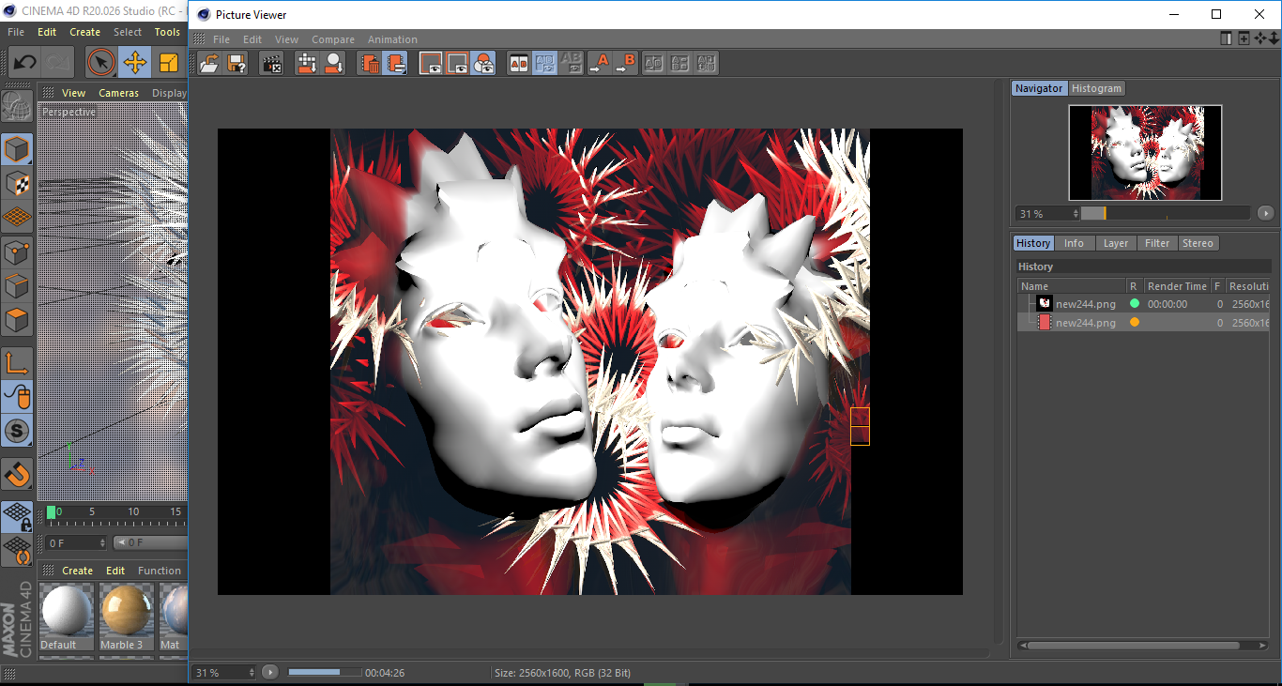Click the Render Active Objects sphere icon
Viewport: 1282px width, 686px height.
point(333,64)
